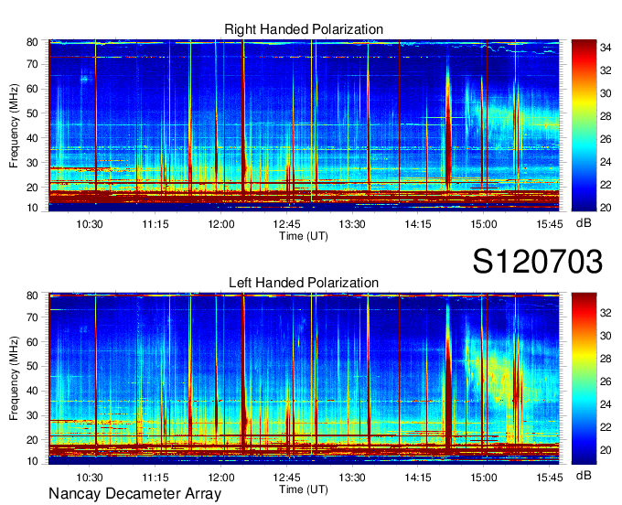
Task: Click the 12:45 tick on the left handed plot
Action: 287,478
